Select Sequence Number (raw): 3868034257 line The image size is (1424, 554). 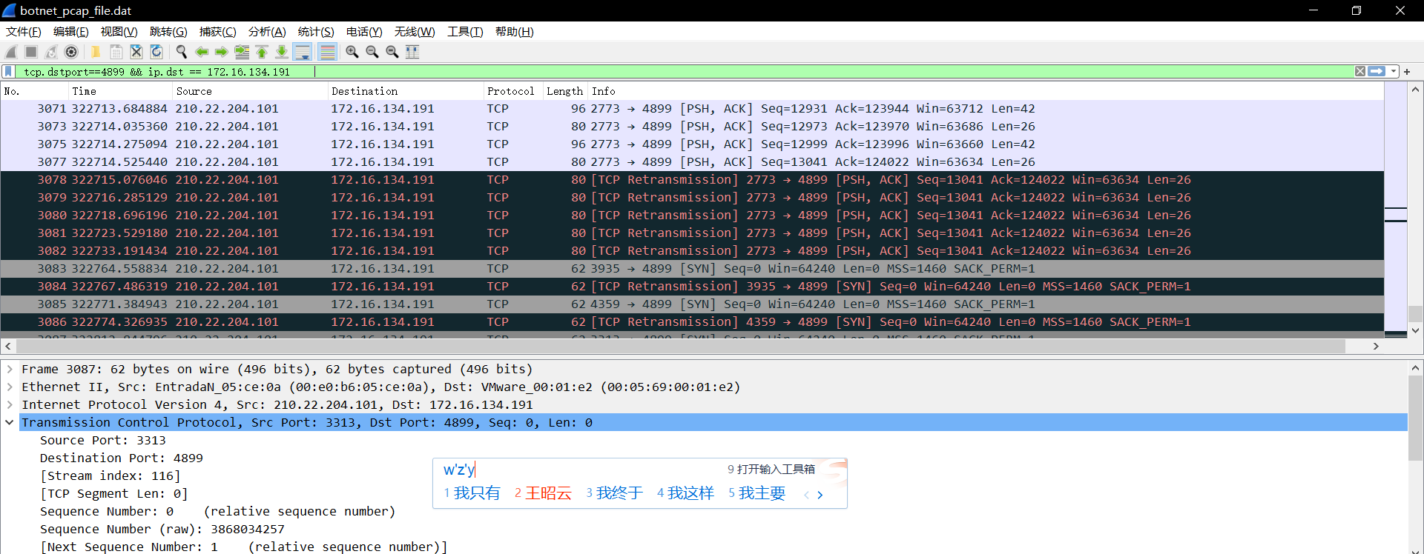tap(162, 529)
